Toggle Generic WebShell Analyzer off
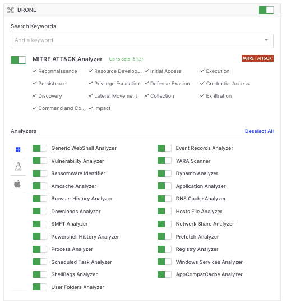Screen dimensions: 286x307 click(x=40, y=148)
